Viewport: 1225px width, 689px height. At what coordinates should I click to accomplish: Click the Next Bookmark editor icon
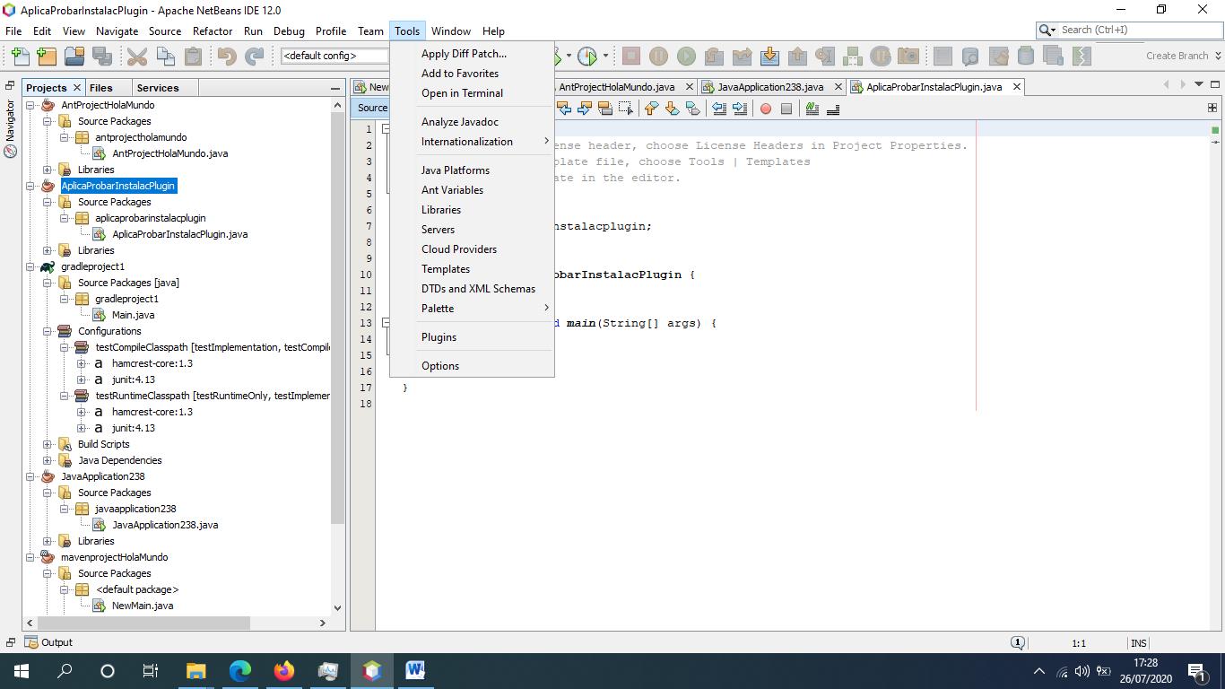click(672, 109)
